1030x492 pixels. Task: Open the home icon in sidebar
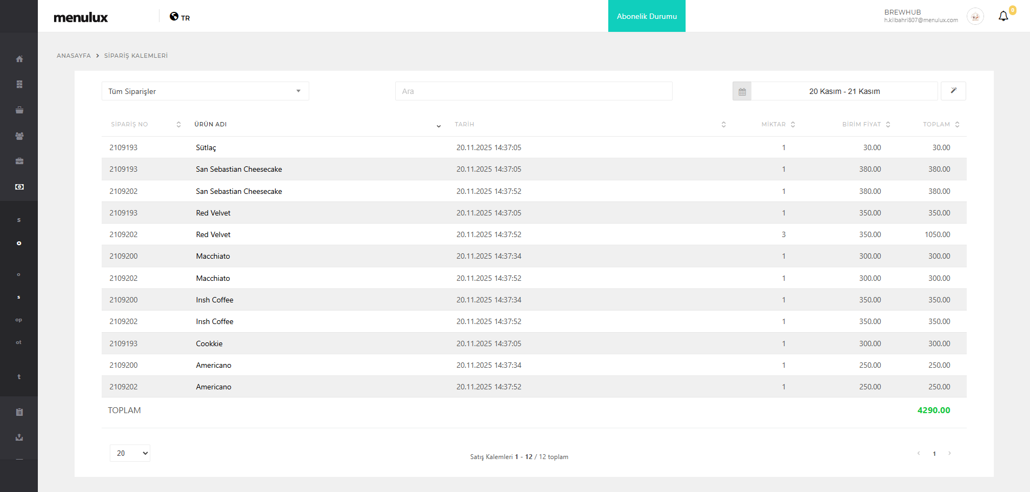click(19, 59)
